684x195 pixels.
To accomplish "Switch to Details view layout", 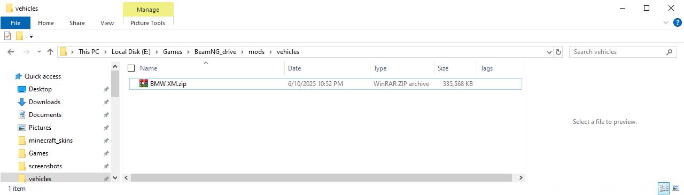I will pos(664,188).
